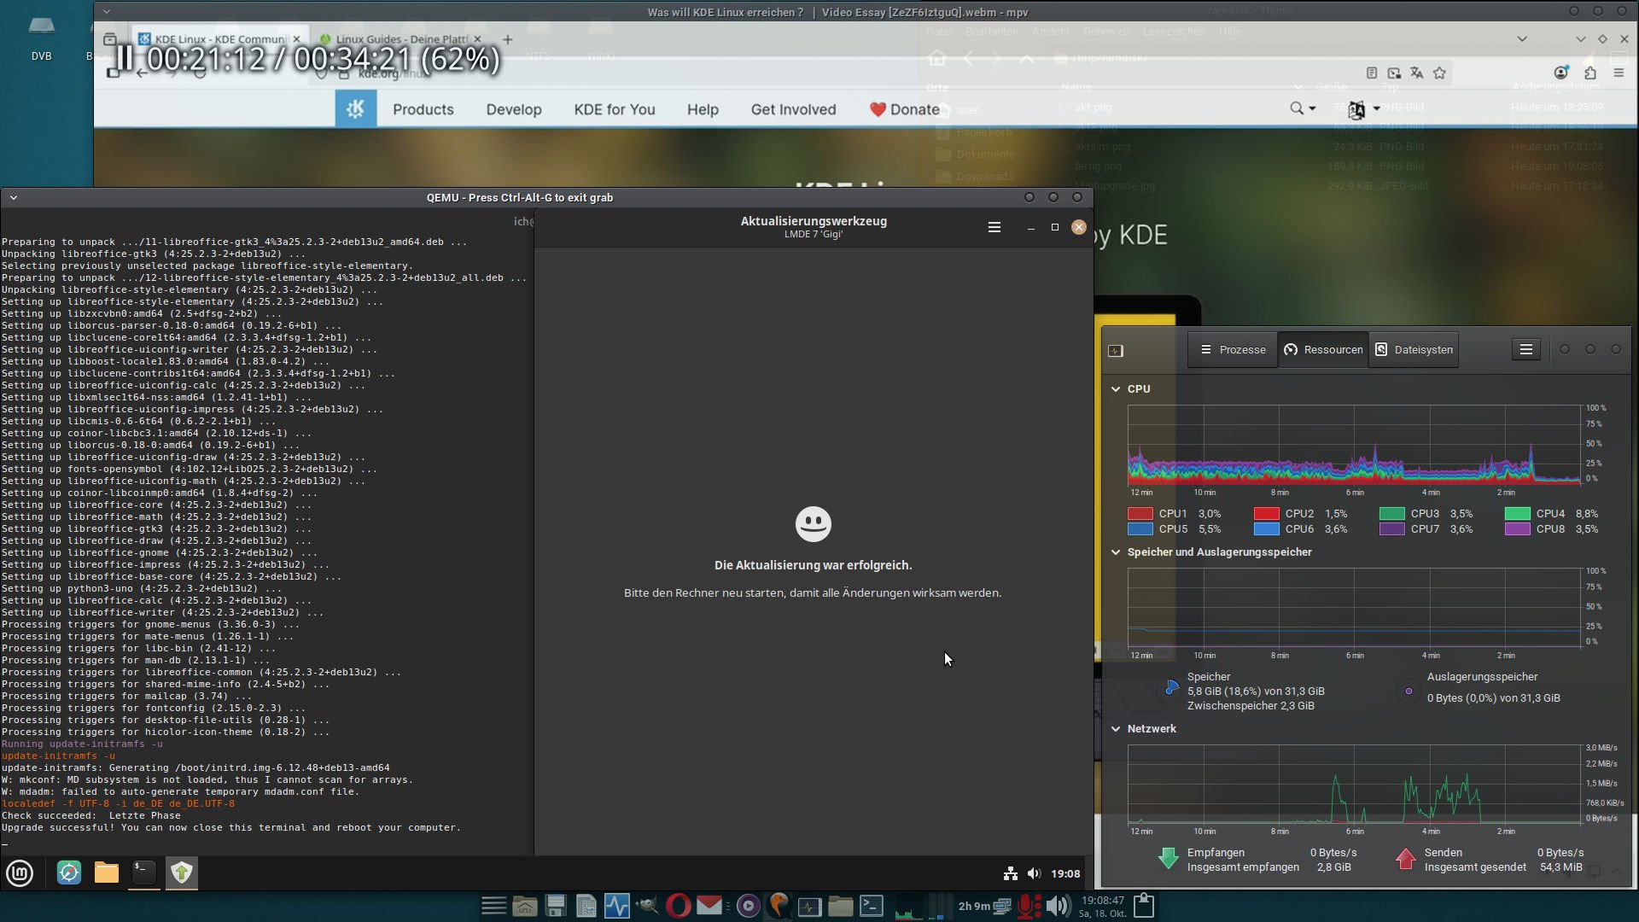Viewport: 1639px width, 922px height.
Task: Mute the LMDE guest volume icon
Action: click(x=1034, y=873)
